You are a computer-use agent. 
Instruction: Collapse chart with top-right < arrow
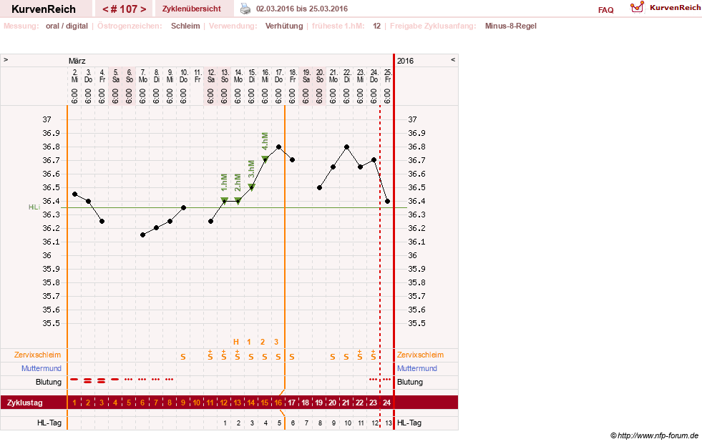[453, 59]
